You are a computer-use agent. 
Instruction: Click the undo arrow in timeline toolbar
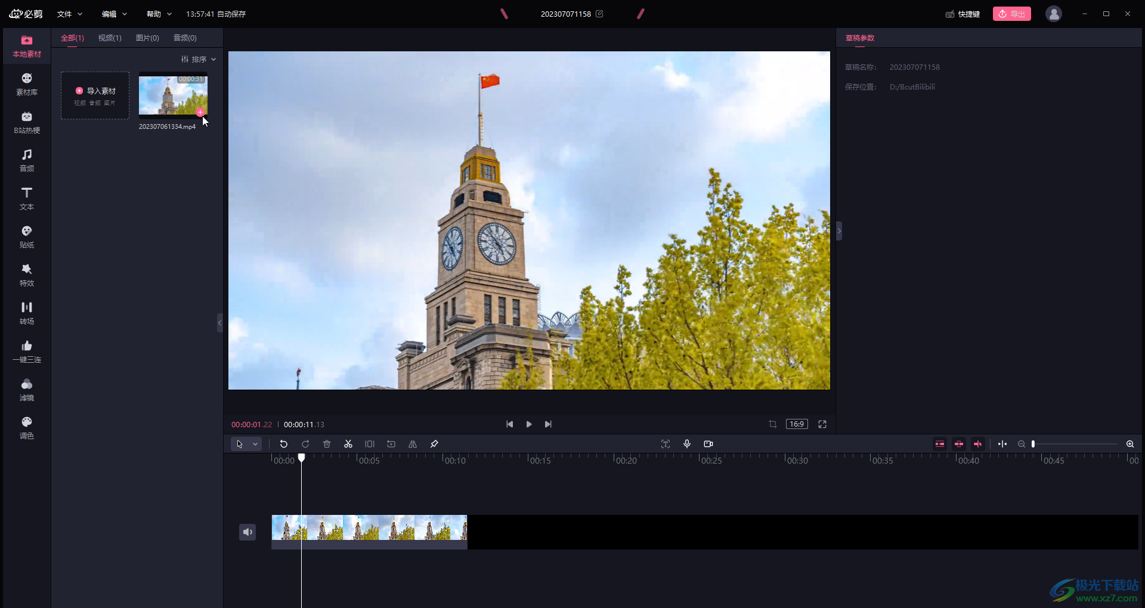click(284, 444)
